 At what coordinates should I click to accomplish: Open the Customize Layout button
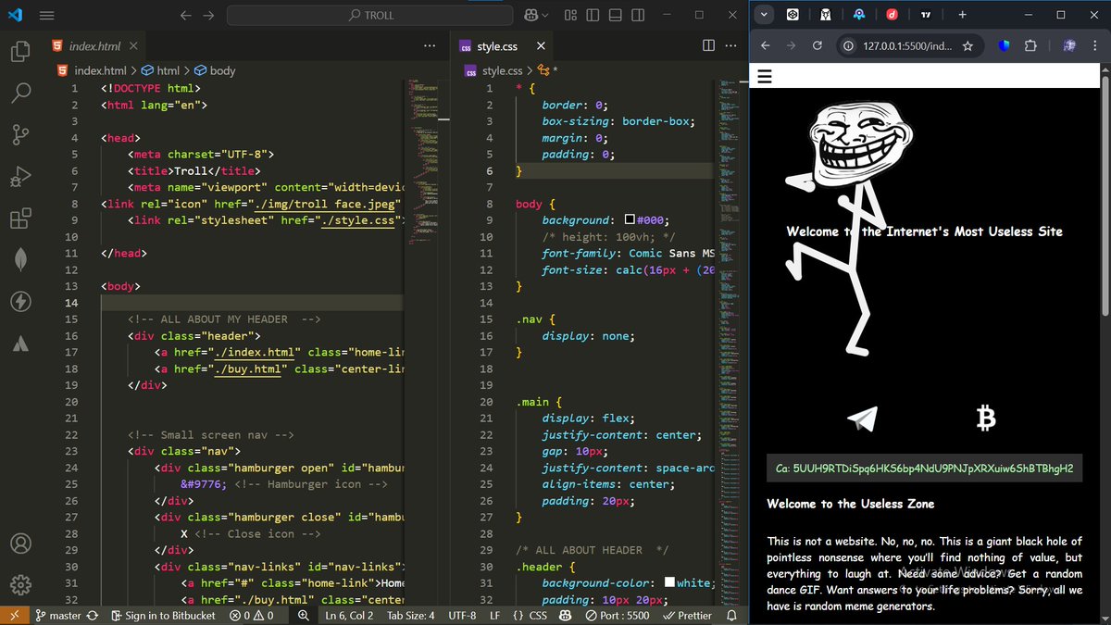coord(571,15)
